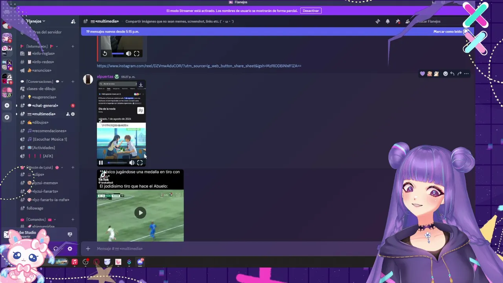Seek the anime video progress bar
503x283 pixels.
tap(117, 163)
